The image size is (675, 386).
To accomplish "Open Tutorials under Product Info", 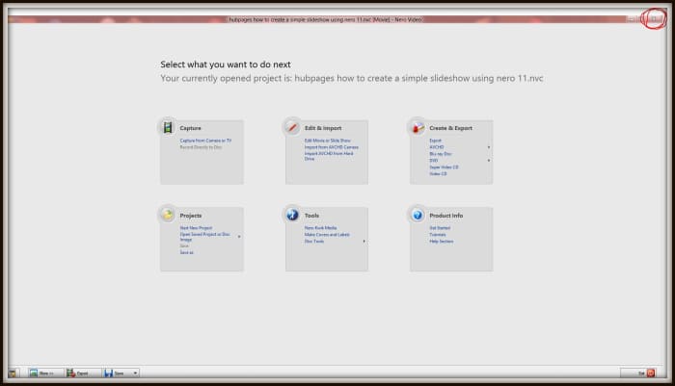I will coord(438,235).
